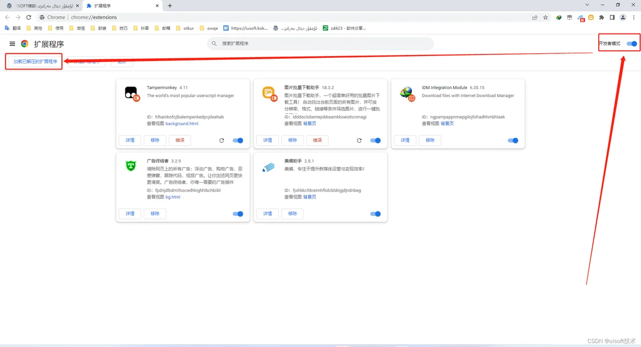Viewport: 641px width, 347px height.
Task: Open the extensions hamburger main menu
Action: pos(12,44)
